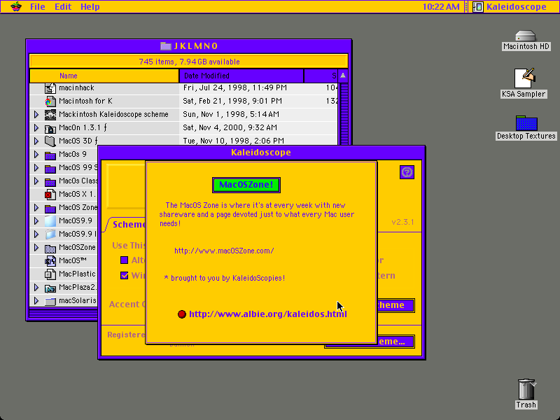Image resolution: width=560 pixels, height=420 pixels.
Task: Click the macSolaris folder icon
Action: pyautogui.click(x=50, y=301)
